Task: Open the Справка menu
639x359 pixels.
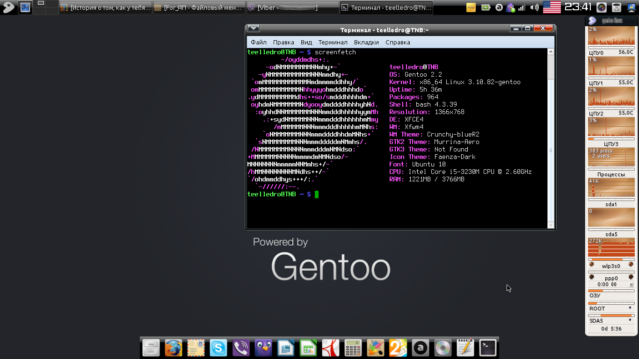Action: [x=398, y=42]
